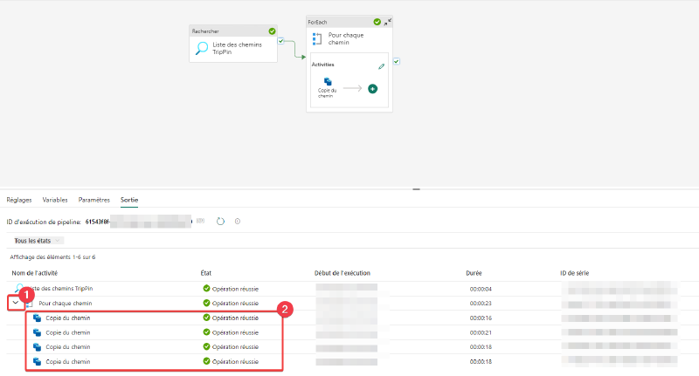
Task: Add an activity with the green plus button
Action: (x=373, y=89)
